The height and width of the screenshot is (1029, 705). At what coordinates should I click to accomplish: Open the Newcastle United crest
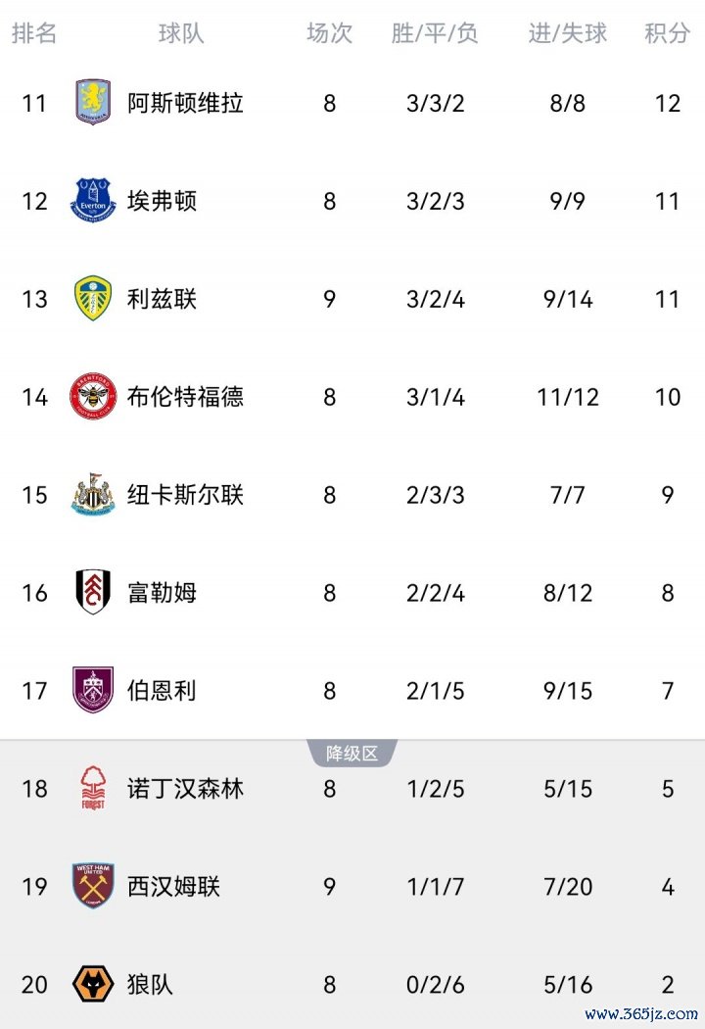tap(93, 495)
